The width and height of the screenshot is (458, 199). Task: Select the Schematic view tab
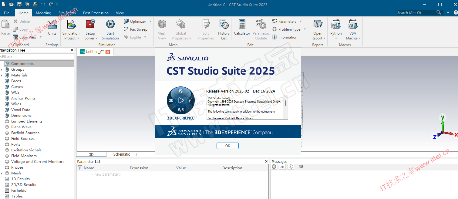(122, 154)
